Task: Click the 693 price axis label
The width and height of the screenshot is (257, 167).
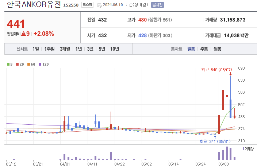Action: [241, 68]
